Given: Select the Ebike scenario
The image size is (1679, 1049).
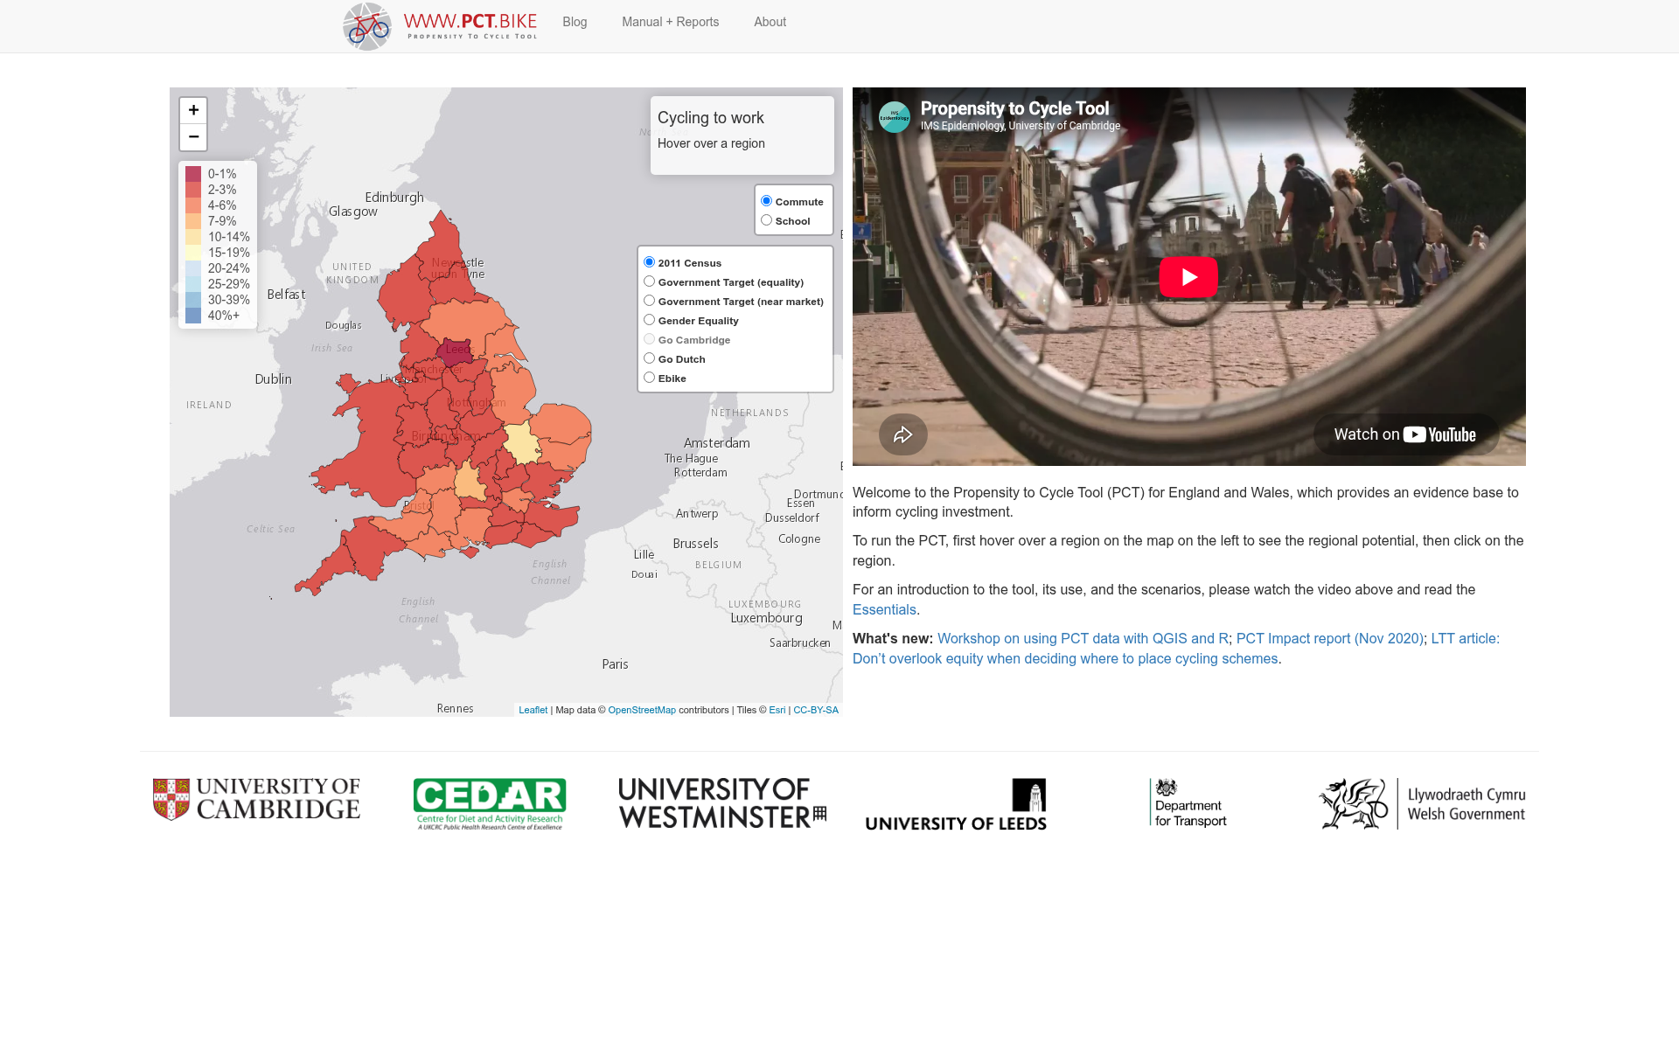Looking at the screenshot, I should click(650, 378).
